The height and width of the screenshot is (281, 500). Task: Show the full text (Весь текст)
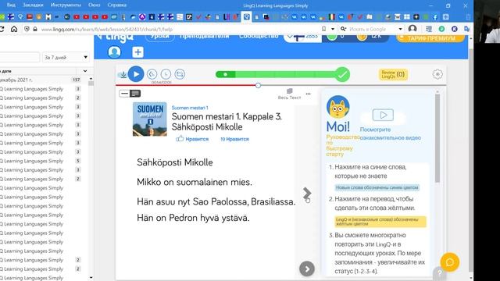pos(289,94)
